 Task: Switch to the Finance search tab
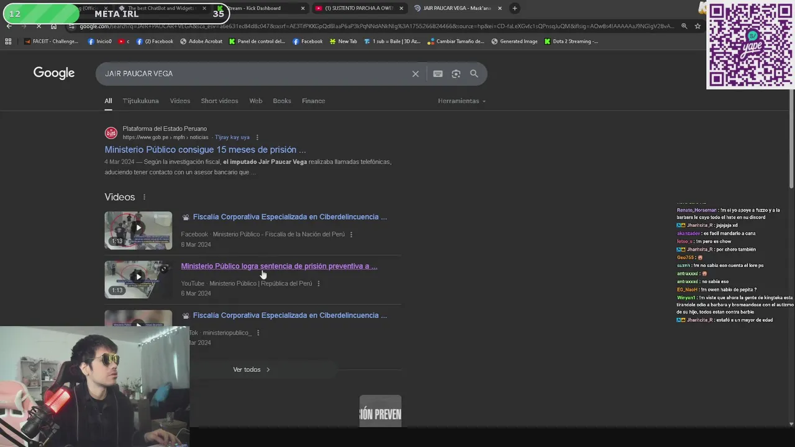(x=314, y=101)
